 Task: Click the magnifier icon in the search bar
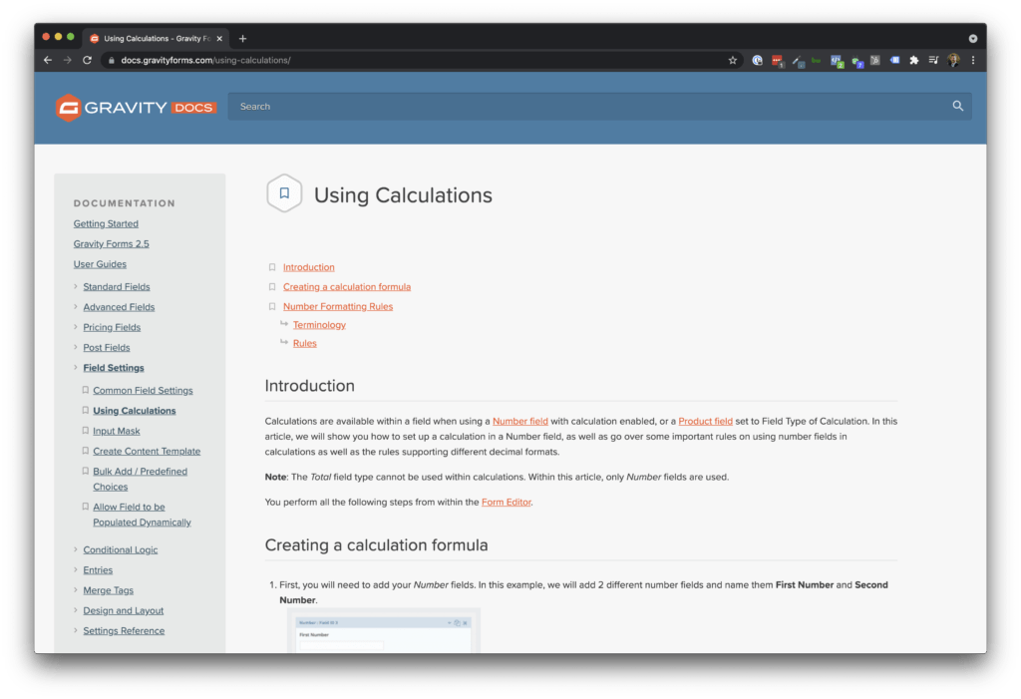[956, 106]
